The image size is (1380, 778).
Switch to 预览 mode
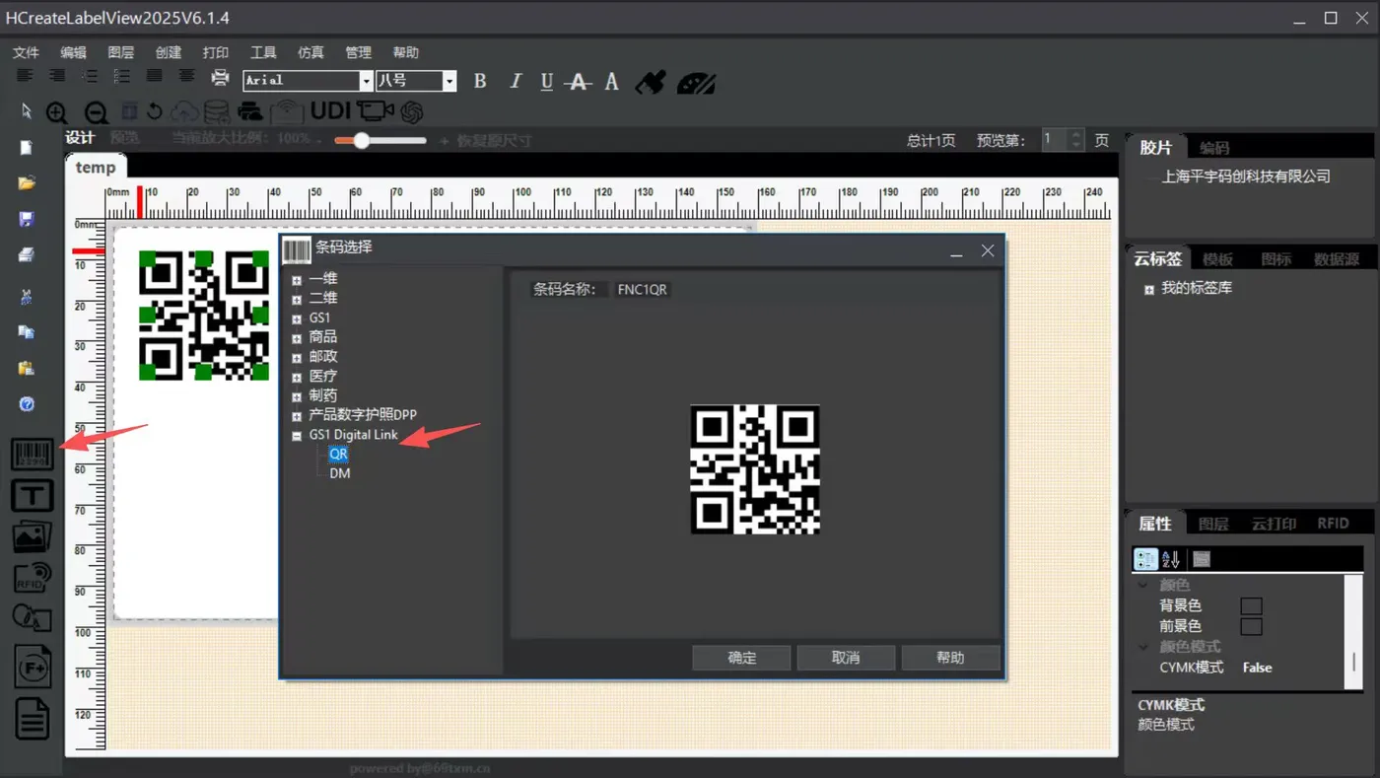pos(124,139)
